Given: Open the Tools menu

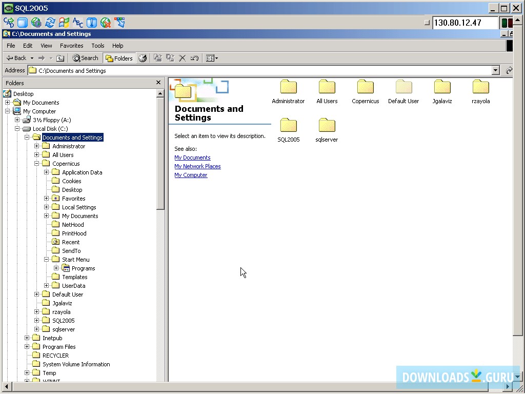Looking at the screenshot, I should (x=98, y=46).
